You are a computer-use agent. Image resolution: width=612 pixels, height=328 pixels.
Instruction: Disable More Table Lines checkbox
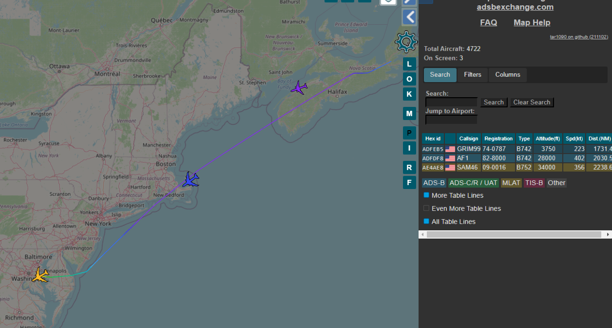(426, 195)
